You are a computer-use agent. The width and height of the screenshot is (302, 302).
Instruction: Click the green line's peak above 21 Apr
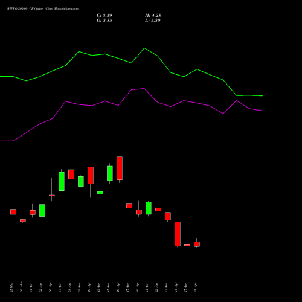[x=144, y=48]
